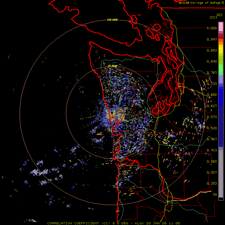Viewport: 225px width, 225px height.
Task: Click the 0.253 legend value
Action: coord(212,183)
